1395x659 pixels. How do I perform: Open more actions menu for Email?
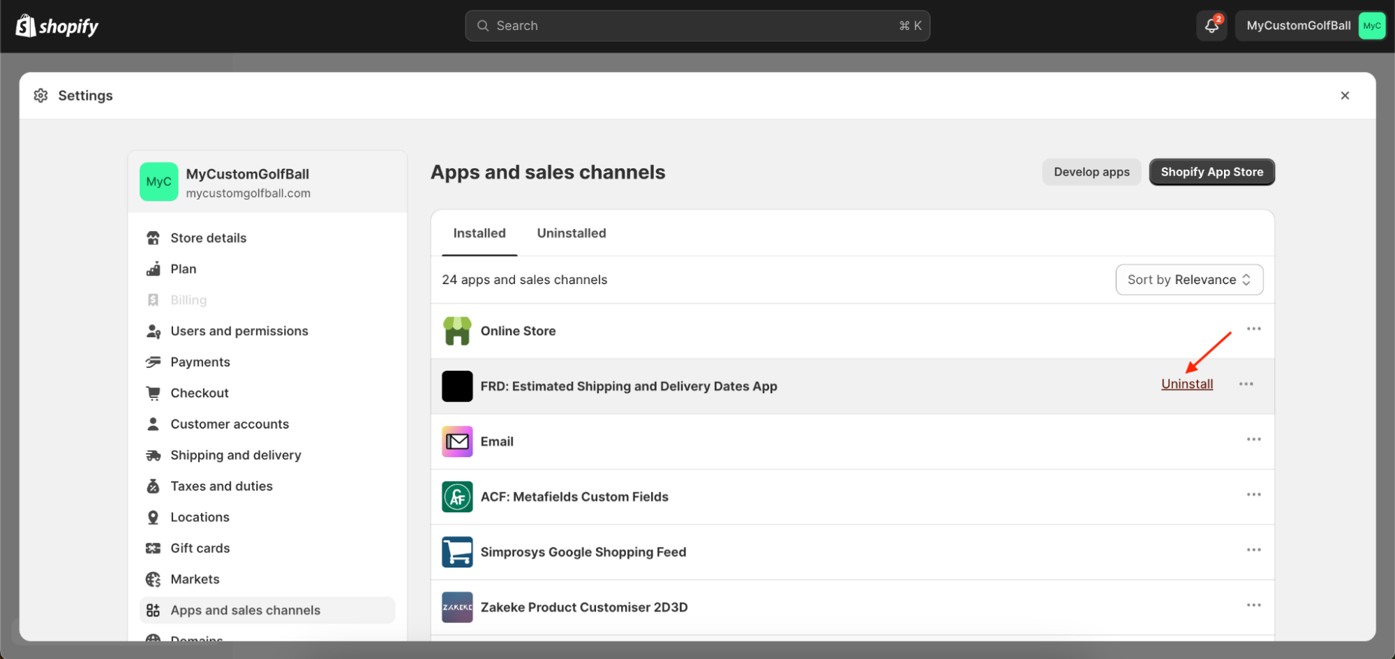(x=1253, y=439)
